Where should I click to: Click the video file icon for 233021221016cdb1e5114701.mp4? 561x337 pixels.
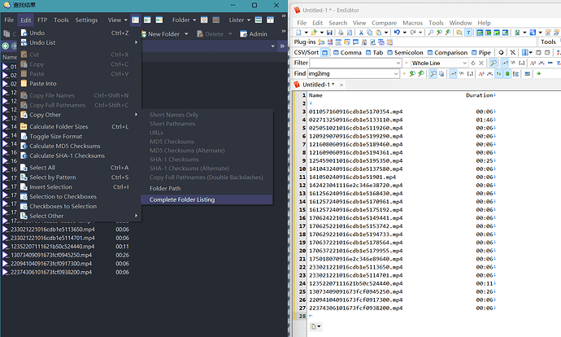pyautogui.click(x=6, y=238)
